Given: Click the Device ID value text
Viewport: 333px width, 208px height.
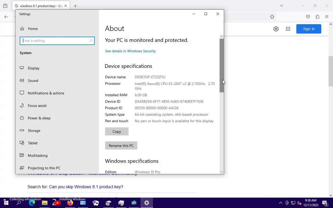Looking at the screenshot, I should point(169,101).
